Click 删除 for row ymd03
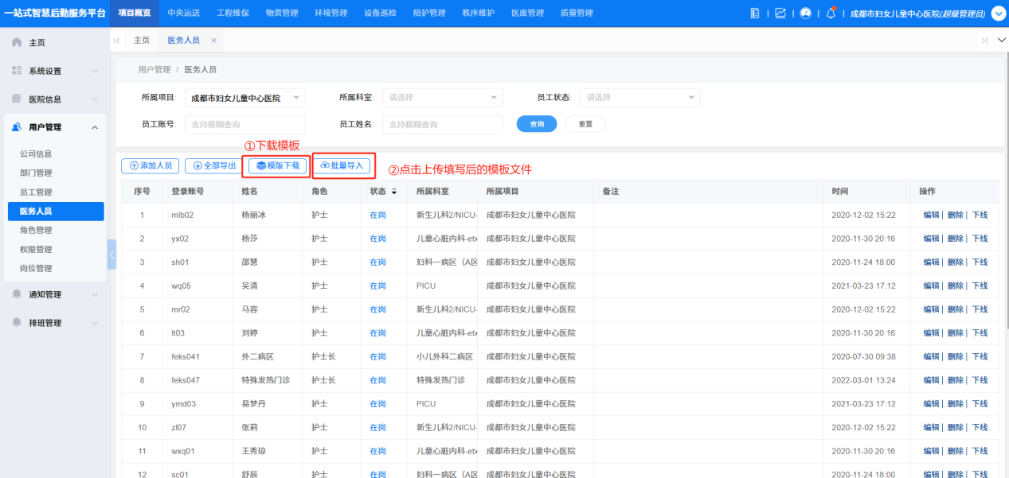The image size is (1009, 478). [955, 404]
